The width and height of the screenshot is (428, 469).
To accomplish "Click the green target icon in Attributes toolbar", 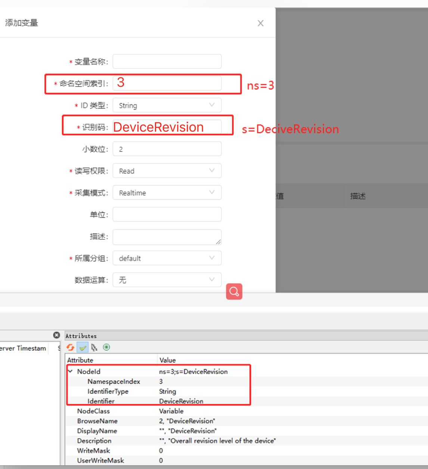I will [106, 347].
